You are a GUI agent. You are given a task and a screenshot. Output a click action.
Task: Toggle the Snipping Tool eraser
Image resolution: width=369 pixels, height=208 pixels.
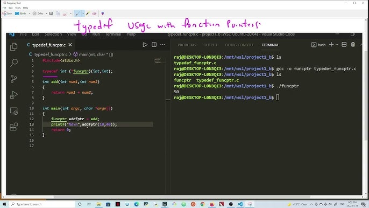tap(94, 13)
